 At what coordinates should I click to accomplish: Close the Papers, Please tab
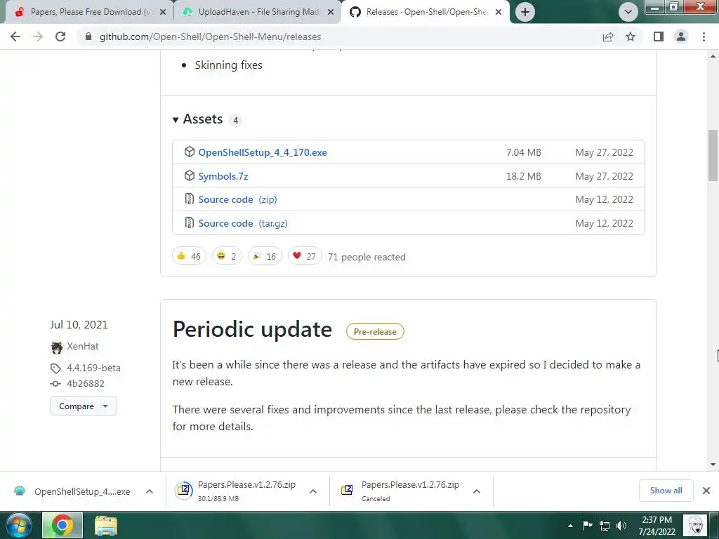163,13
